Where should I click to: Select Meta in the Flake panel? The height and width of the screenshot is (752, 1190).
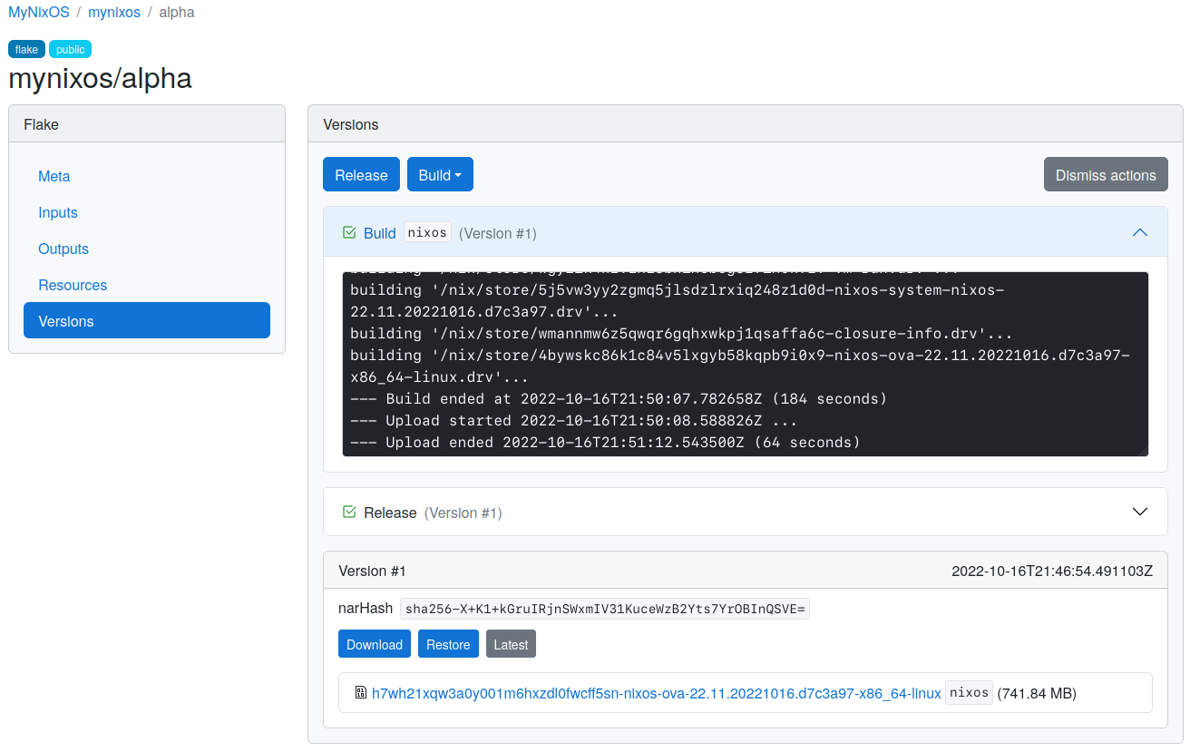coord(54,176)
